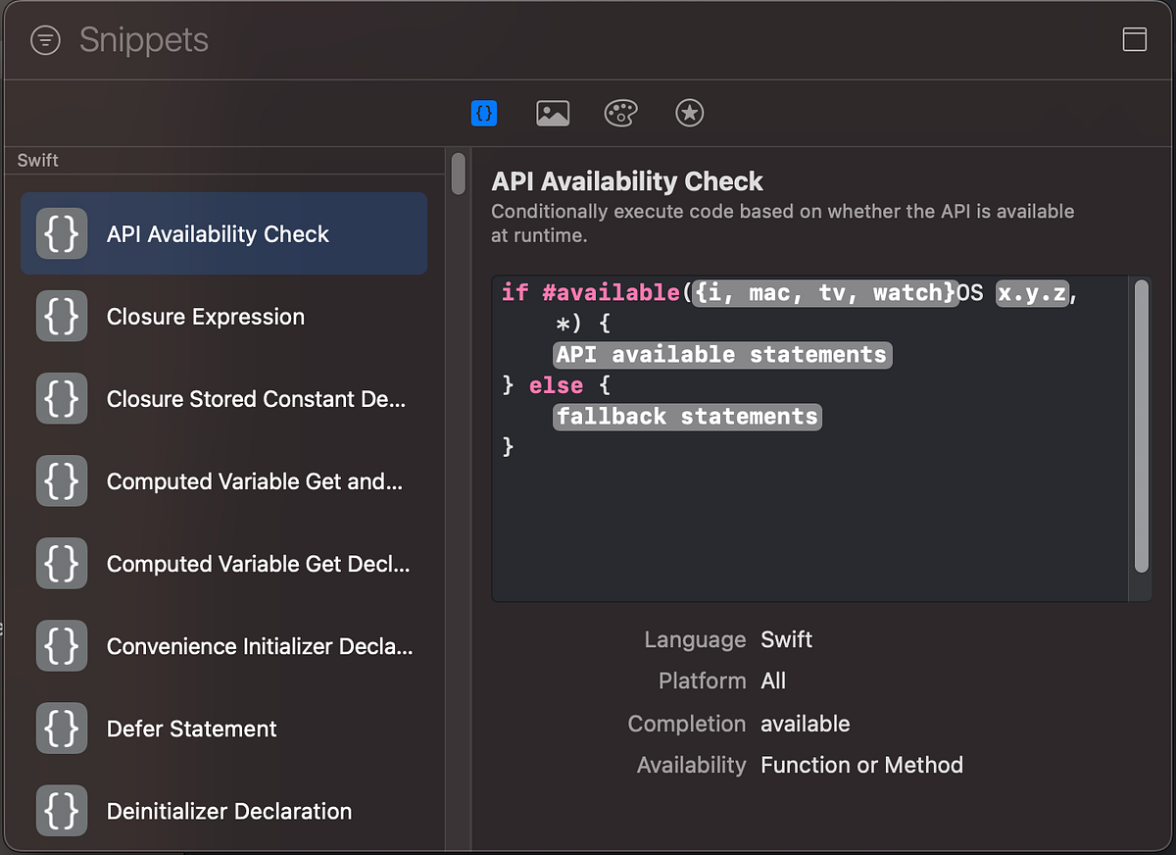This screenshot has height=855, width=1176.
Task: Click the platform placeholder listing i, mac, tv, watch
Action: pos(824,292)
